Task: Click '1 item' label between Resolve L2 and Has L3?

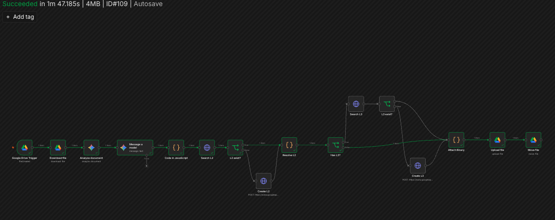Action: [x=312, y=143]
